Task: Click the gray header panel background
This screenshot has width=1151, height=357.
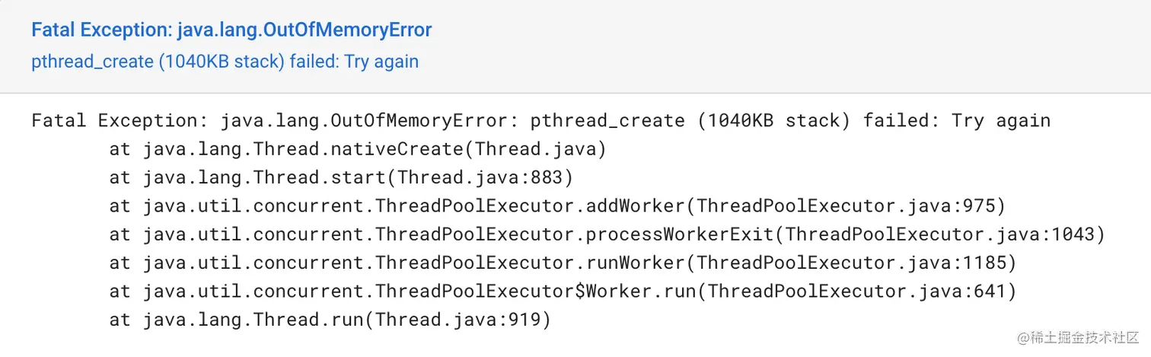Action: point(575,46)
